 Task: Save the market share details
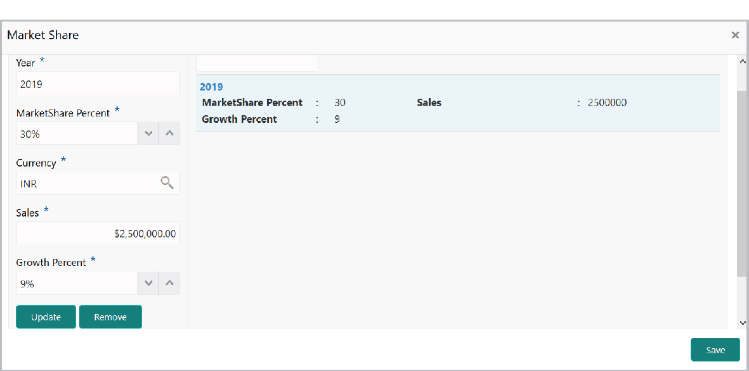(715, 350)
